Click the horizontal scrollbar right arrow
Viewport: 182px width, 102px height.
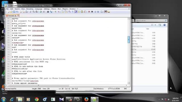tap(126, 85)
